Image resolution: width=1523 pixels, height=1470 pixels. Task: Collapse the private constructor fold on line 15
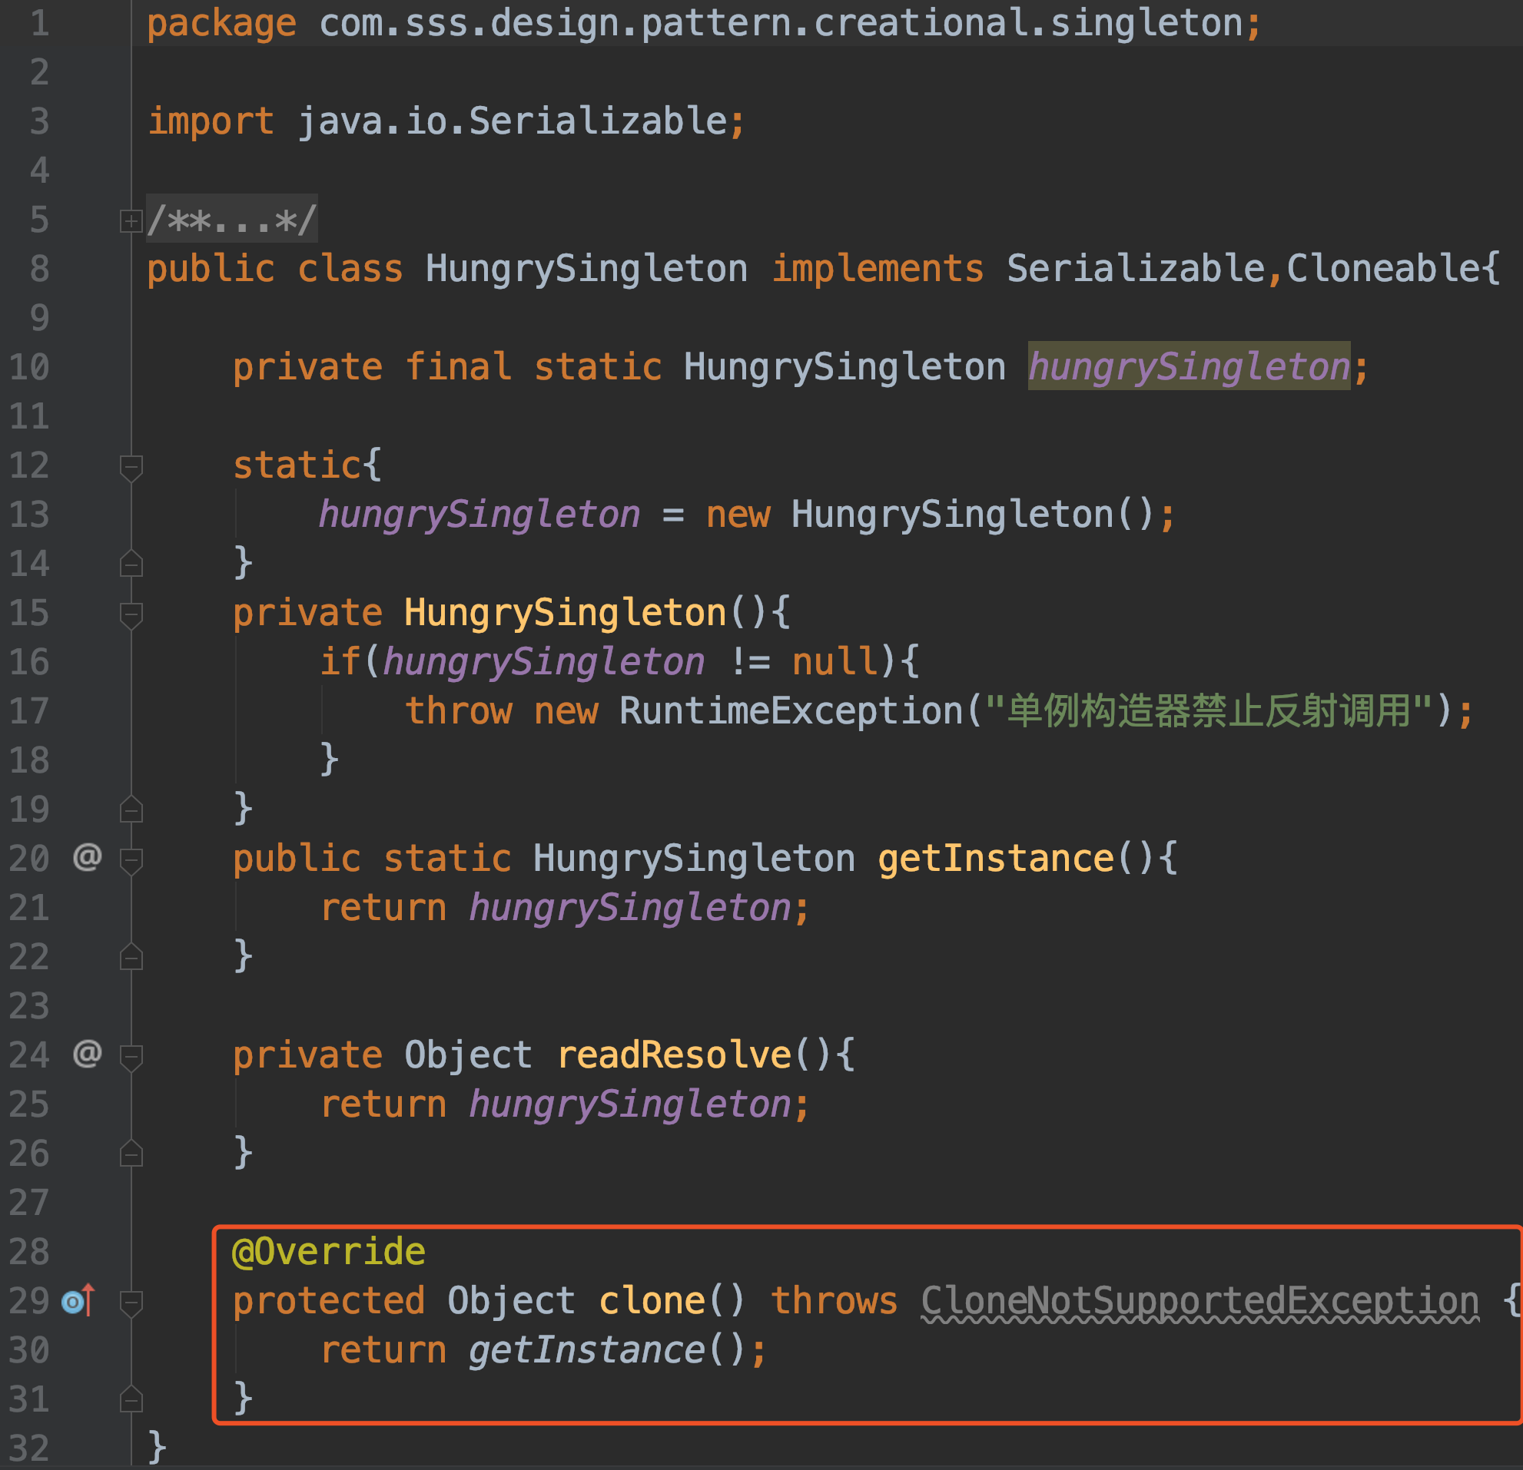(x=131, y=614)
